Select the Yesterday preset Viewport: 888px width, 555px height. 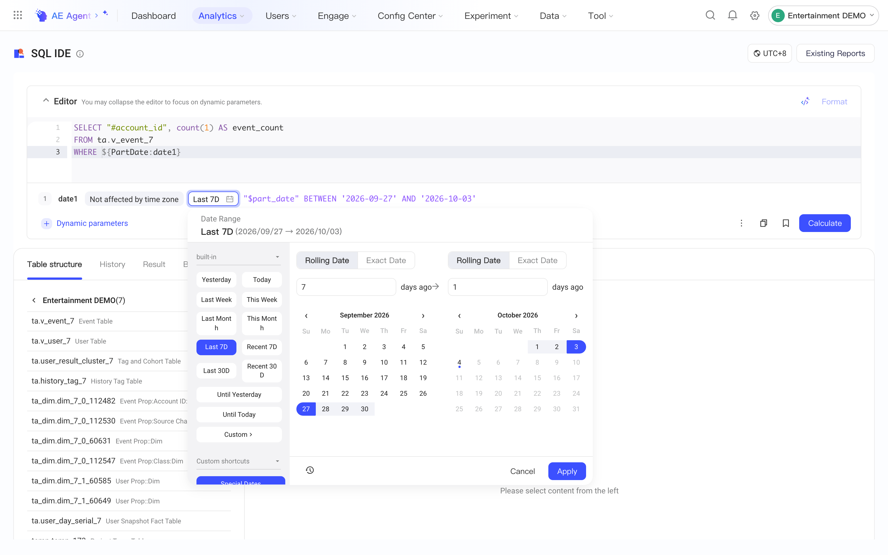(216, 280)
